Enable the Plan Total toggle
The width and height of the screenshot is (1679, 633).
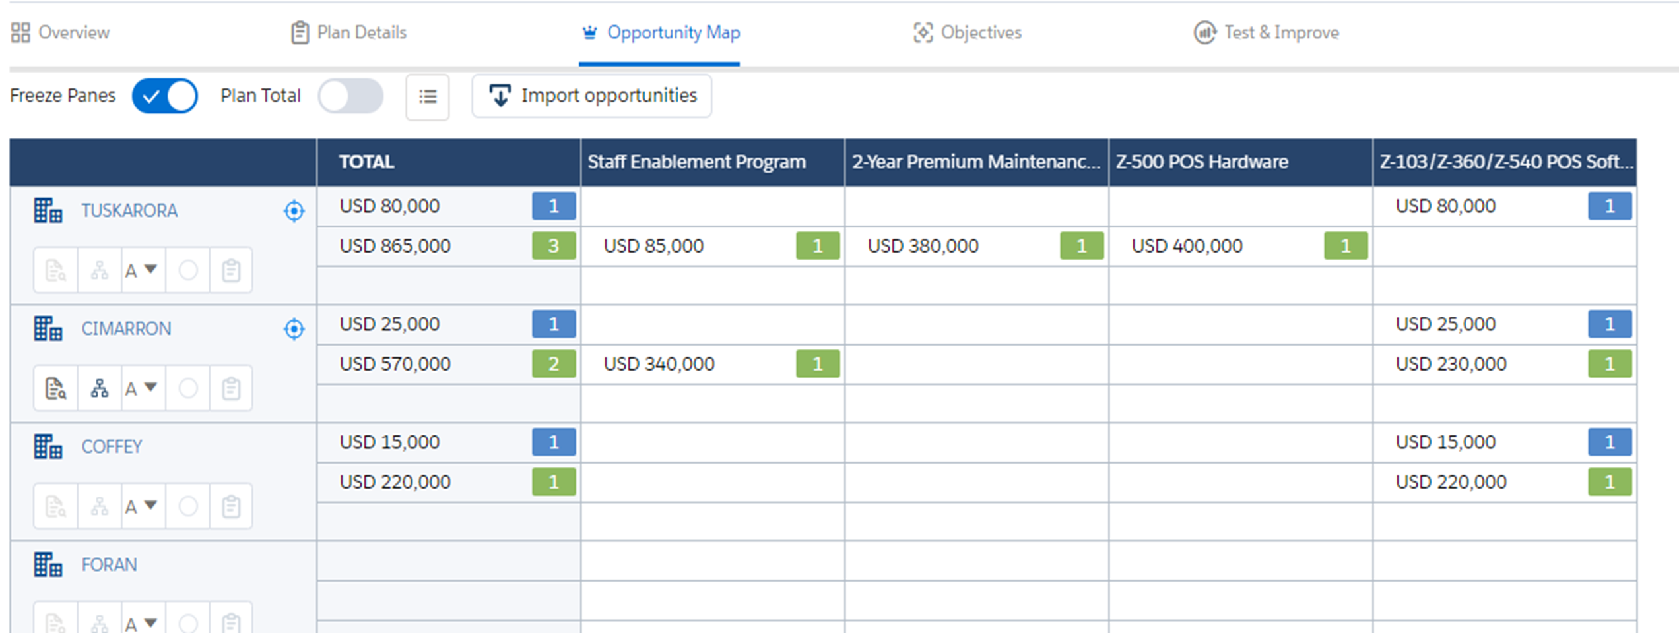[x=350, y=96]
